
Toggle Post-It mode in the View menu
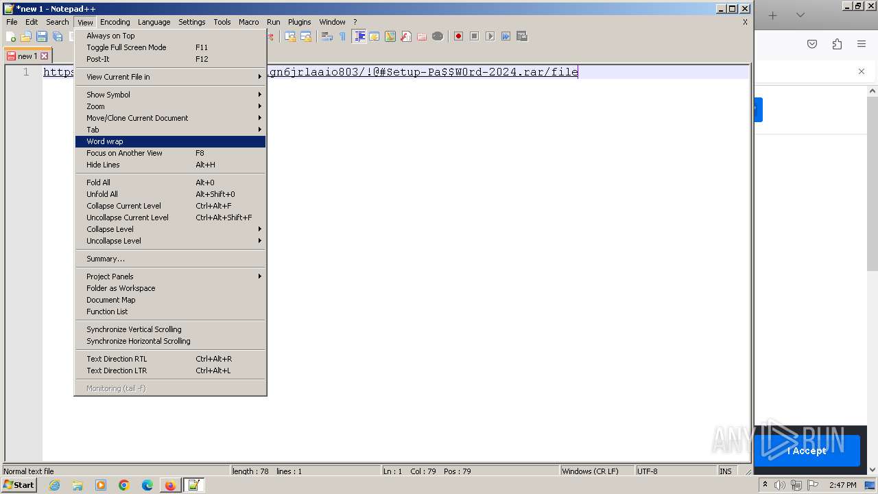click(170, 59)
